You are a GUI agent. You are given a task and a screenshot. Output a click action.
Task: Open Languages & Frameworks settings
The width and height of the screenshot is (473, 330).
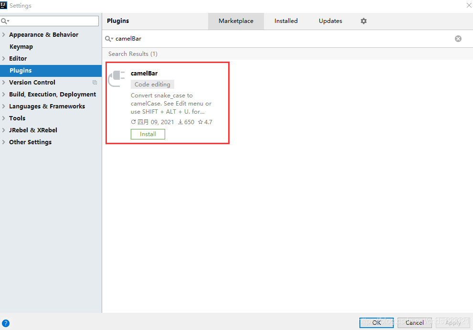point(47,106)
